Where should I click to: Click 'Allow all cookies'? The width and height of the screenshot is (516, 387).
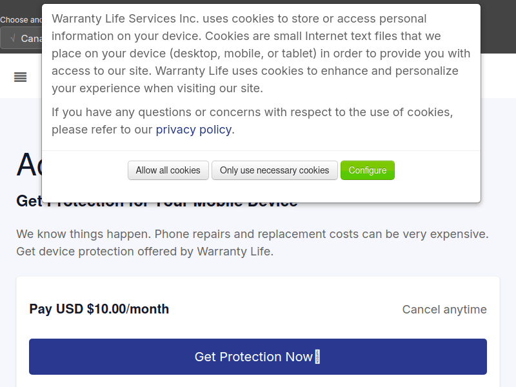pyautogui.click(x=168, y=170)
